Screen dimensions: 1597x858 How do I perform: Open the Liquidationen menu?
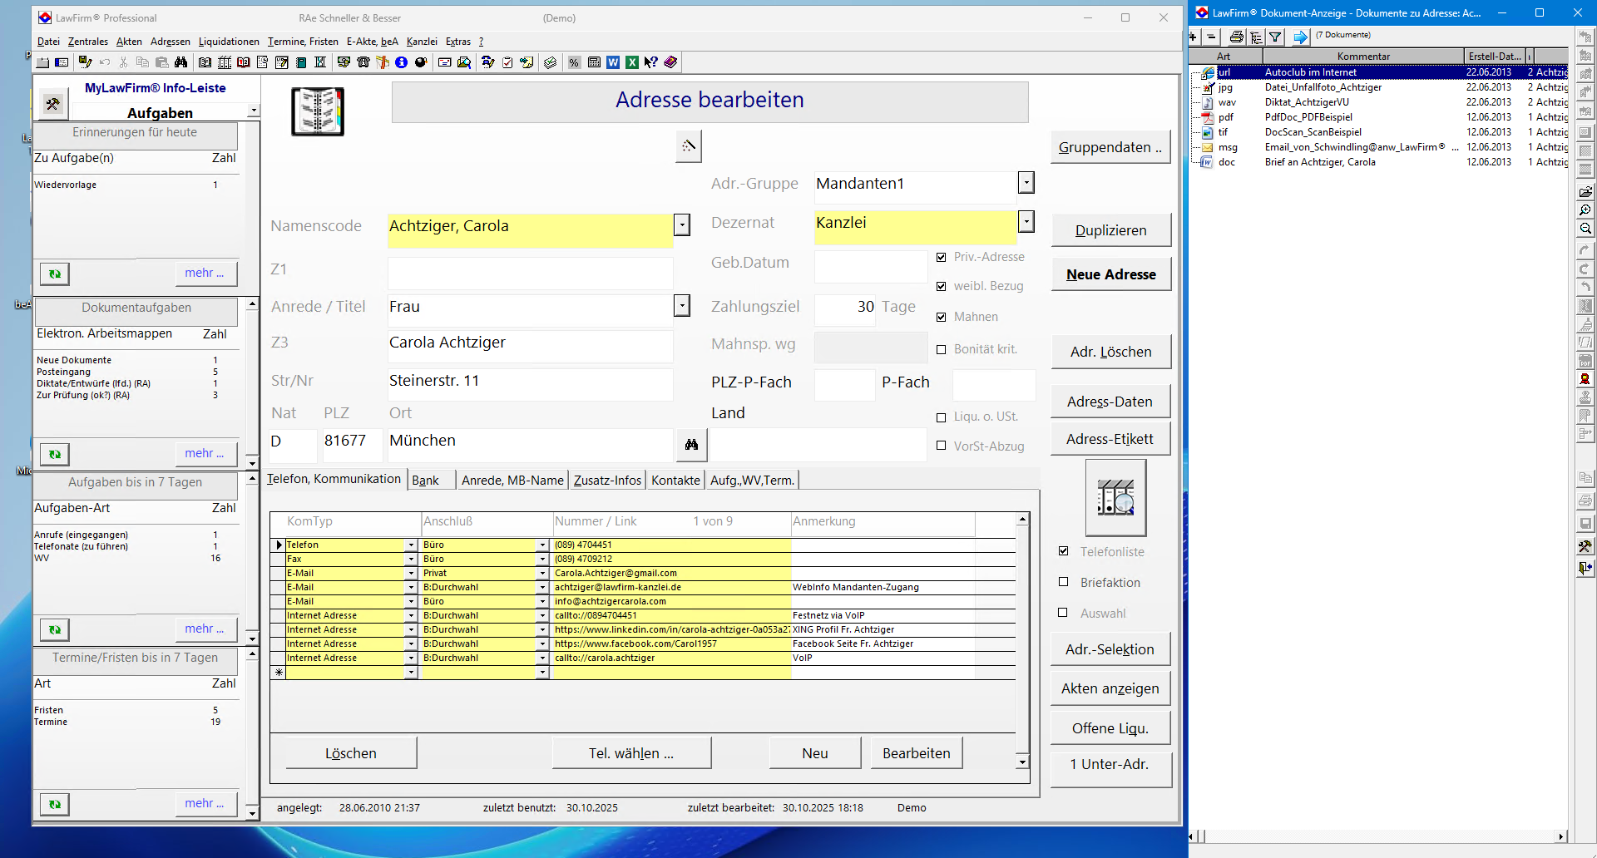pos(229,42)
